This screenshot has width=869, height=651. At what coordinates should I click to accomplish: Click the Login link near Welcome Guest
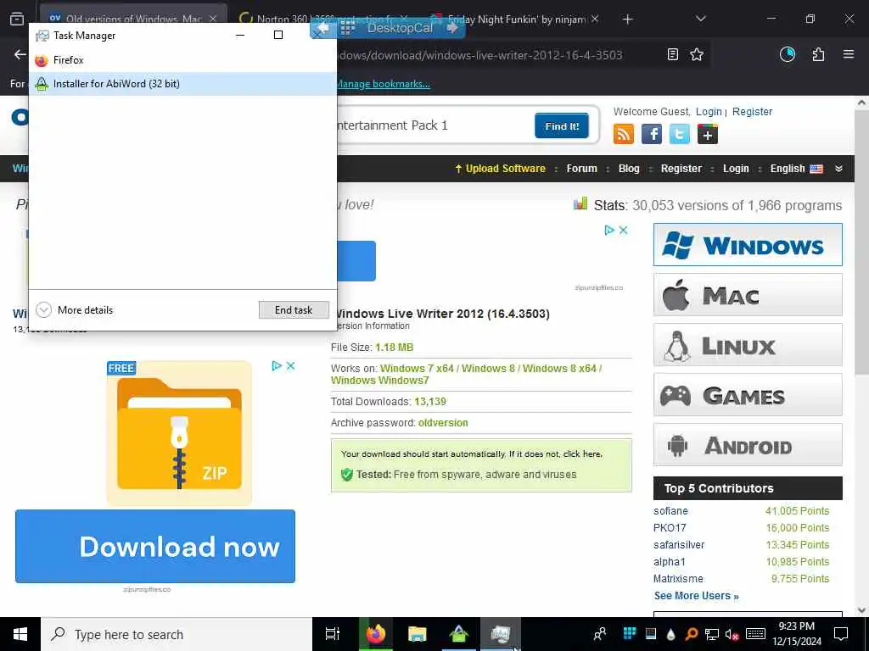pos(709,111)
